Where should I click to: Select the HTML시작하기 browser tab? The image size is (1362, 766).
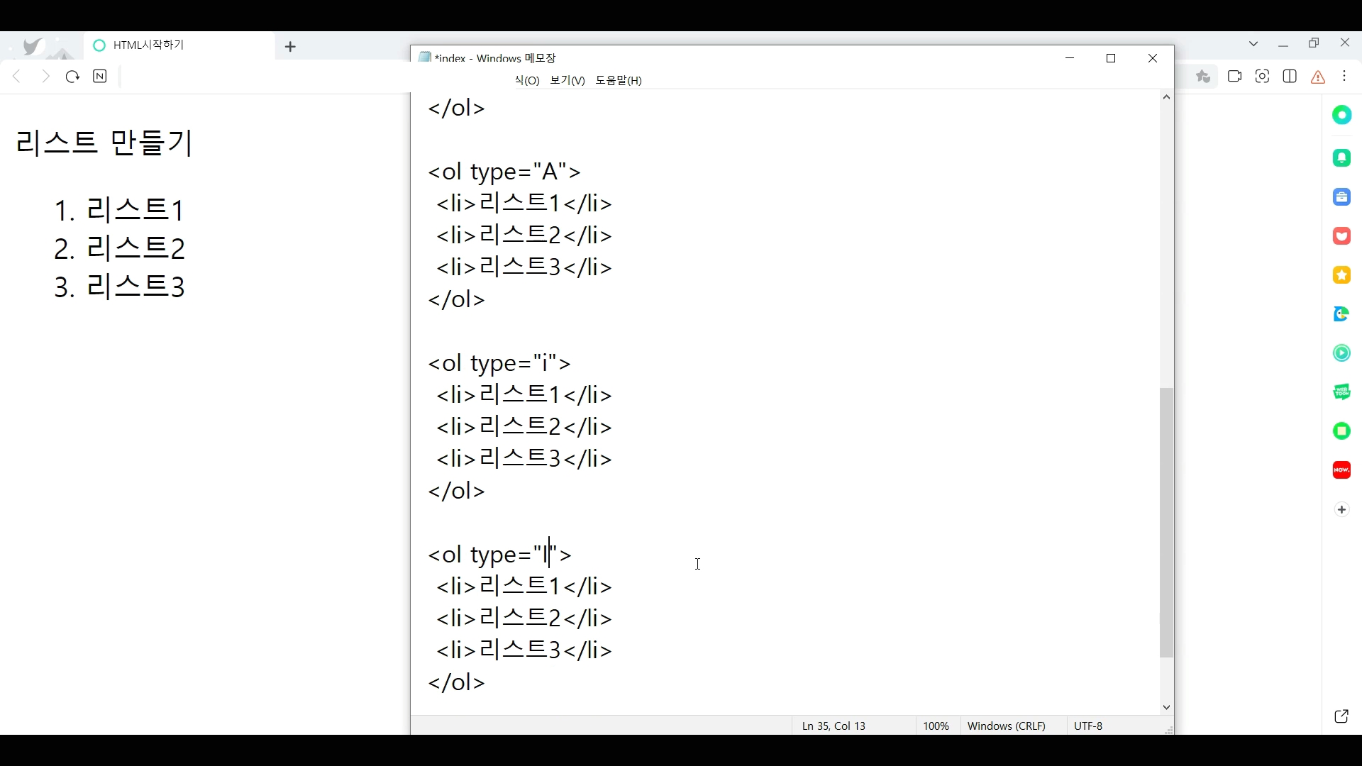click(x=177, y=45)
